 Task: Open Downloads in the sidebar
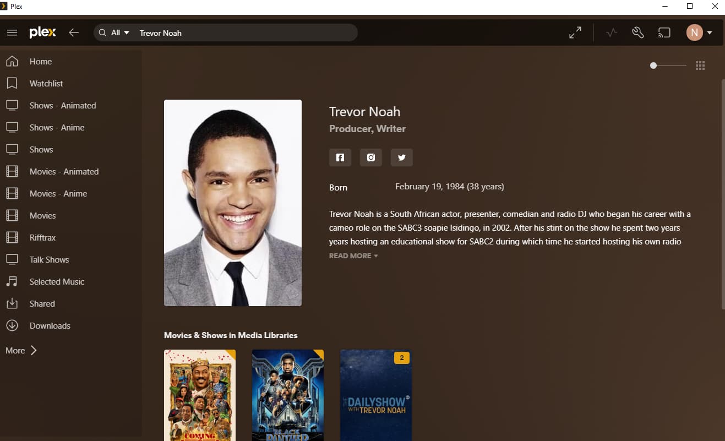pos(50,326)
